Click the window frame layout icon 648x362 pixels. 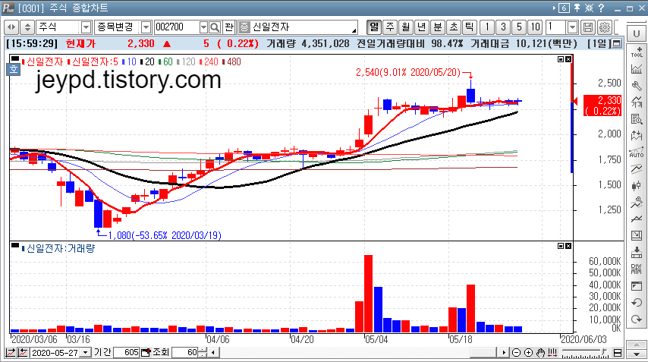637,286
